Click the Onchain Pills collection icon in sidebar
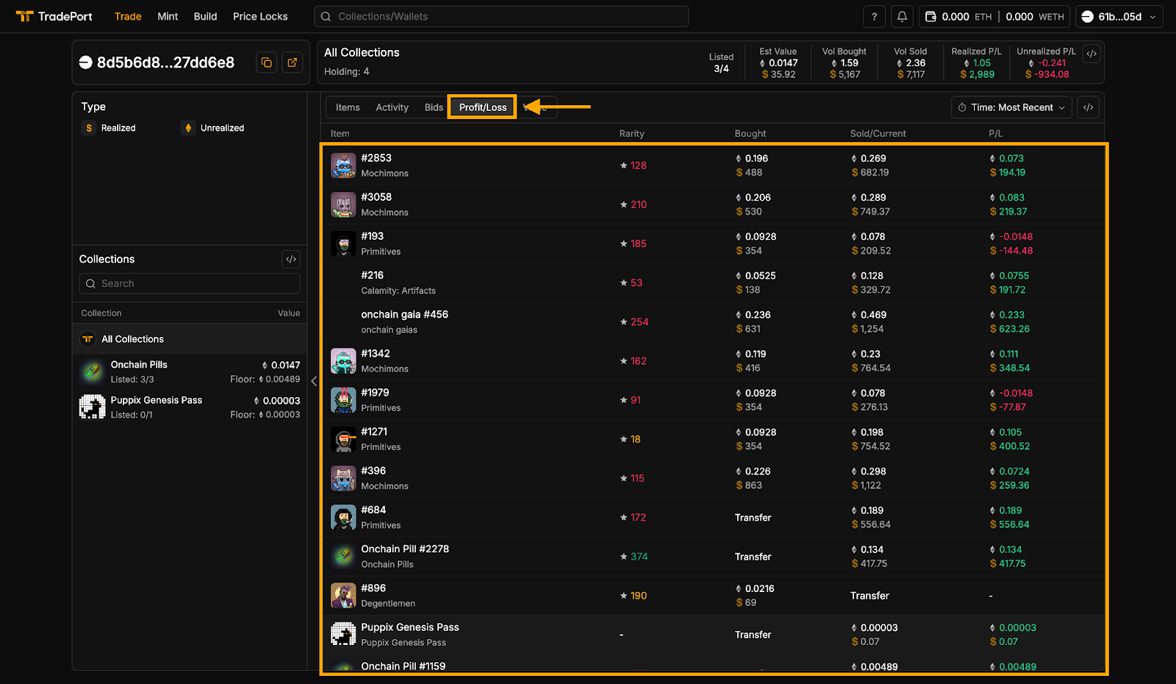Image resolution: width=1176 pixels, height=684 pixels. tap(93, 371)
